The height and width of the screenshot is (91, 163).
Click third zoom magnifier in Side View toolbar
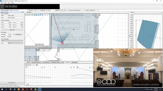point(30,65)
